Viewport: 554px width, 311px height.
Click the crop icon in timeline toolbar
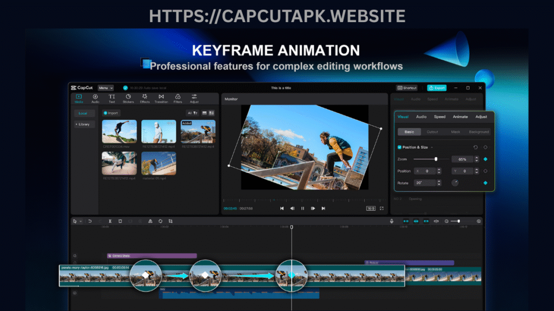[x=170, y=221]
